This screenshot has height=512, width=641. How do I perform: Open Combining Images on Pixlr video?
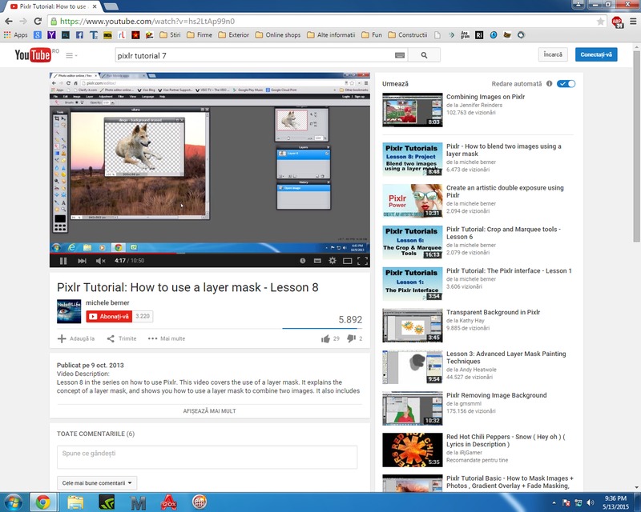click(486, 97)
